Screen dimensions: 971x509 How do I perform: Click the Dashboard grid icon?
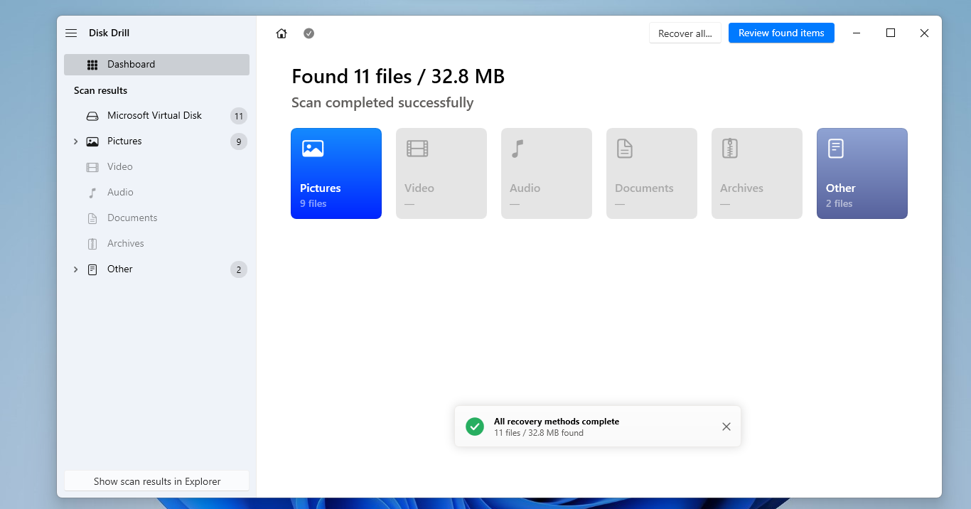(92, 65)
